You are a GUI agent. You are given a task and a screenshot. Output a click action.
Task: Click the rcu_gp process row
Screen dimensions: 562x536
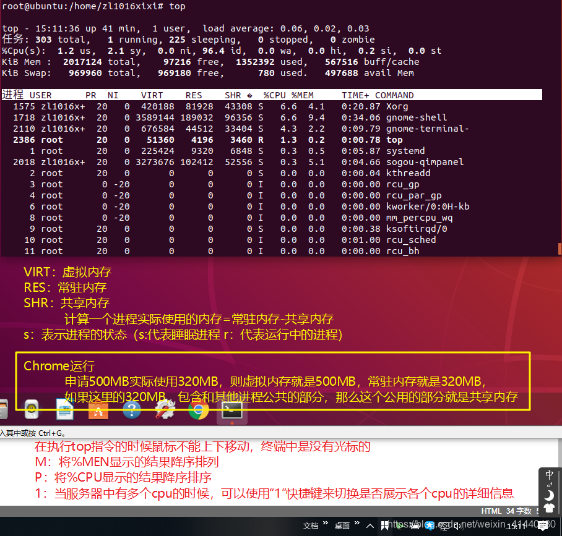(x=272, y=184)
